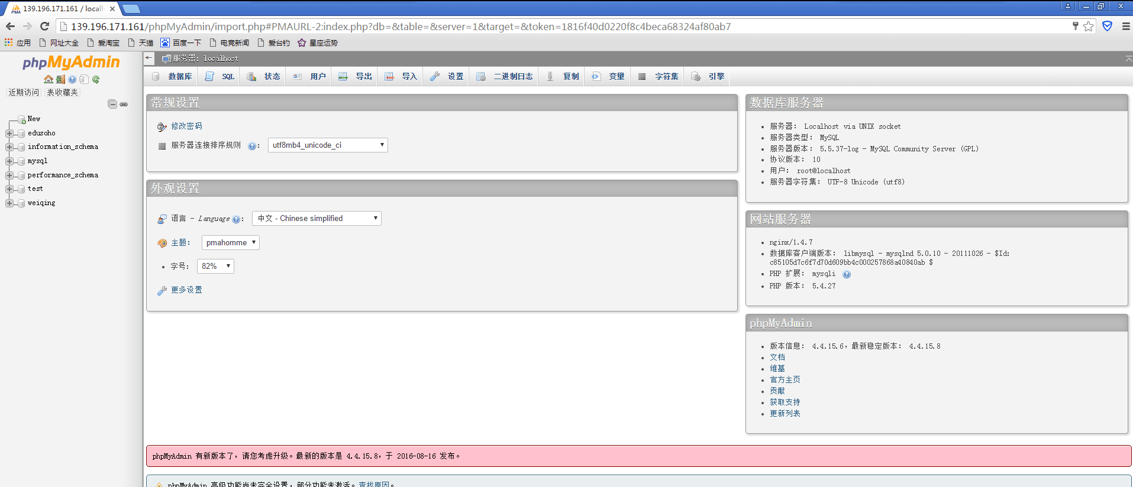Open the 用户 tab

point(309,76)
